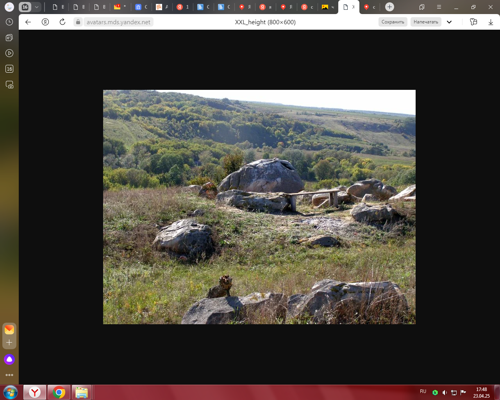Open the translate/reader icon in the toolbar
500x400 pixels.
point(474,22)
